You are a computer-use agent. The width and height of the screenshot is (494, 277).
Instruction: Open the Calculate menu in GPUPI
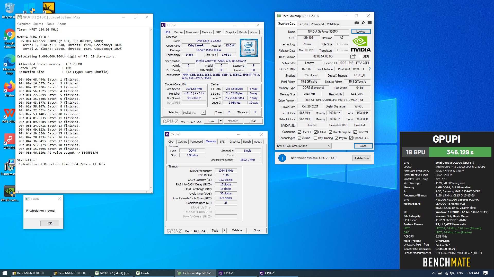click(x=23, y=24)
